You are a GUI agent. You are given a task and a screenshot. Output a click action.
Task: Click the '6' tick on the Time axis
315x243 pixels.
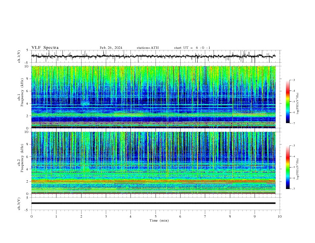180,216
